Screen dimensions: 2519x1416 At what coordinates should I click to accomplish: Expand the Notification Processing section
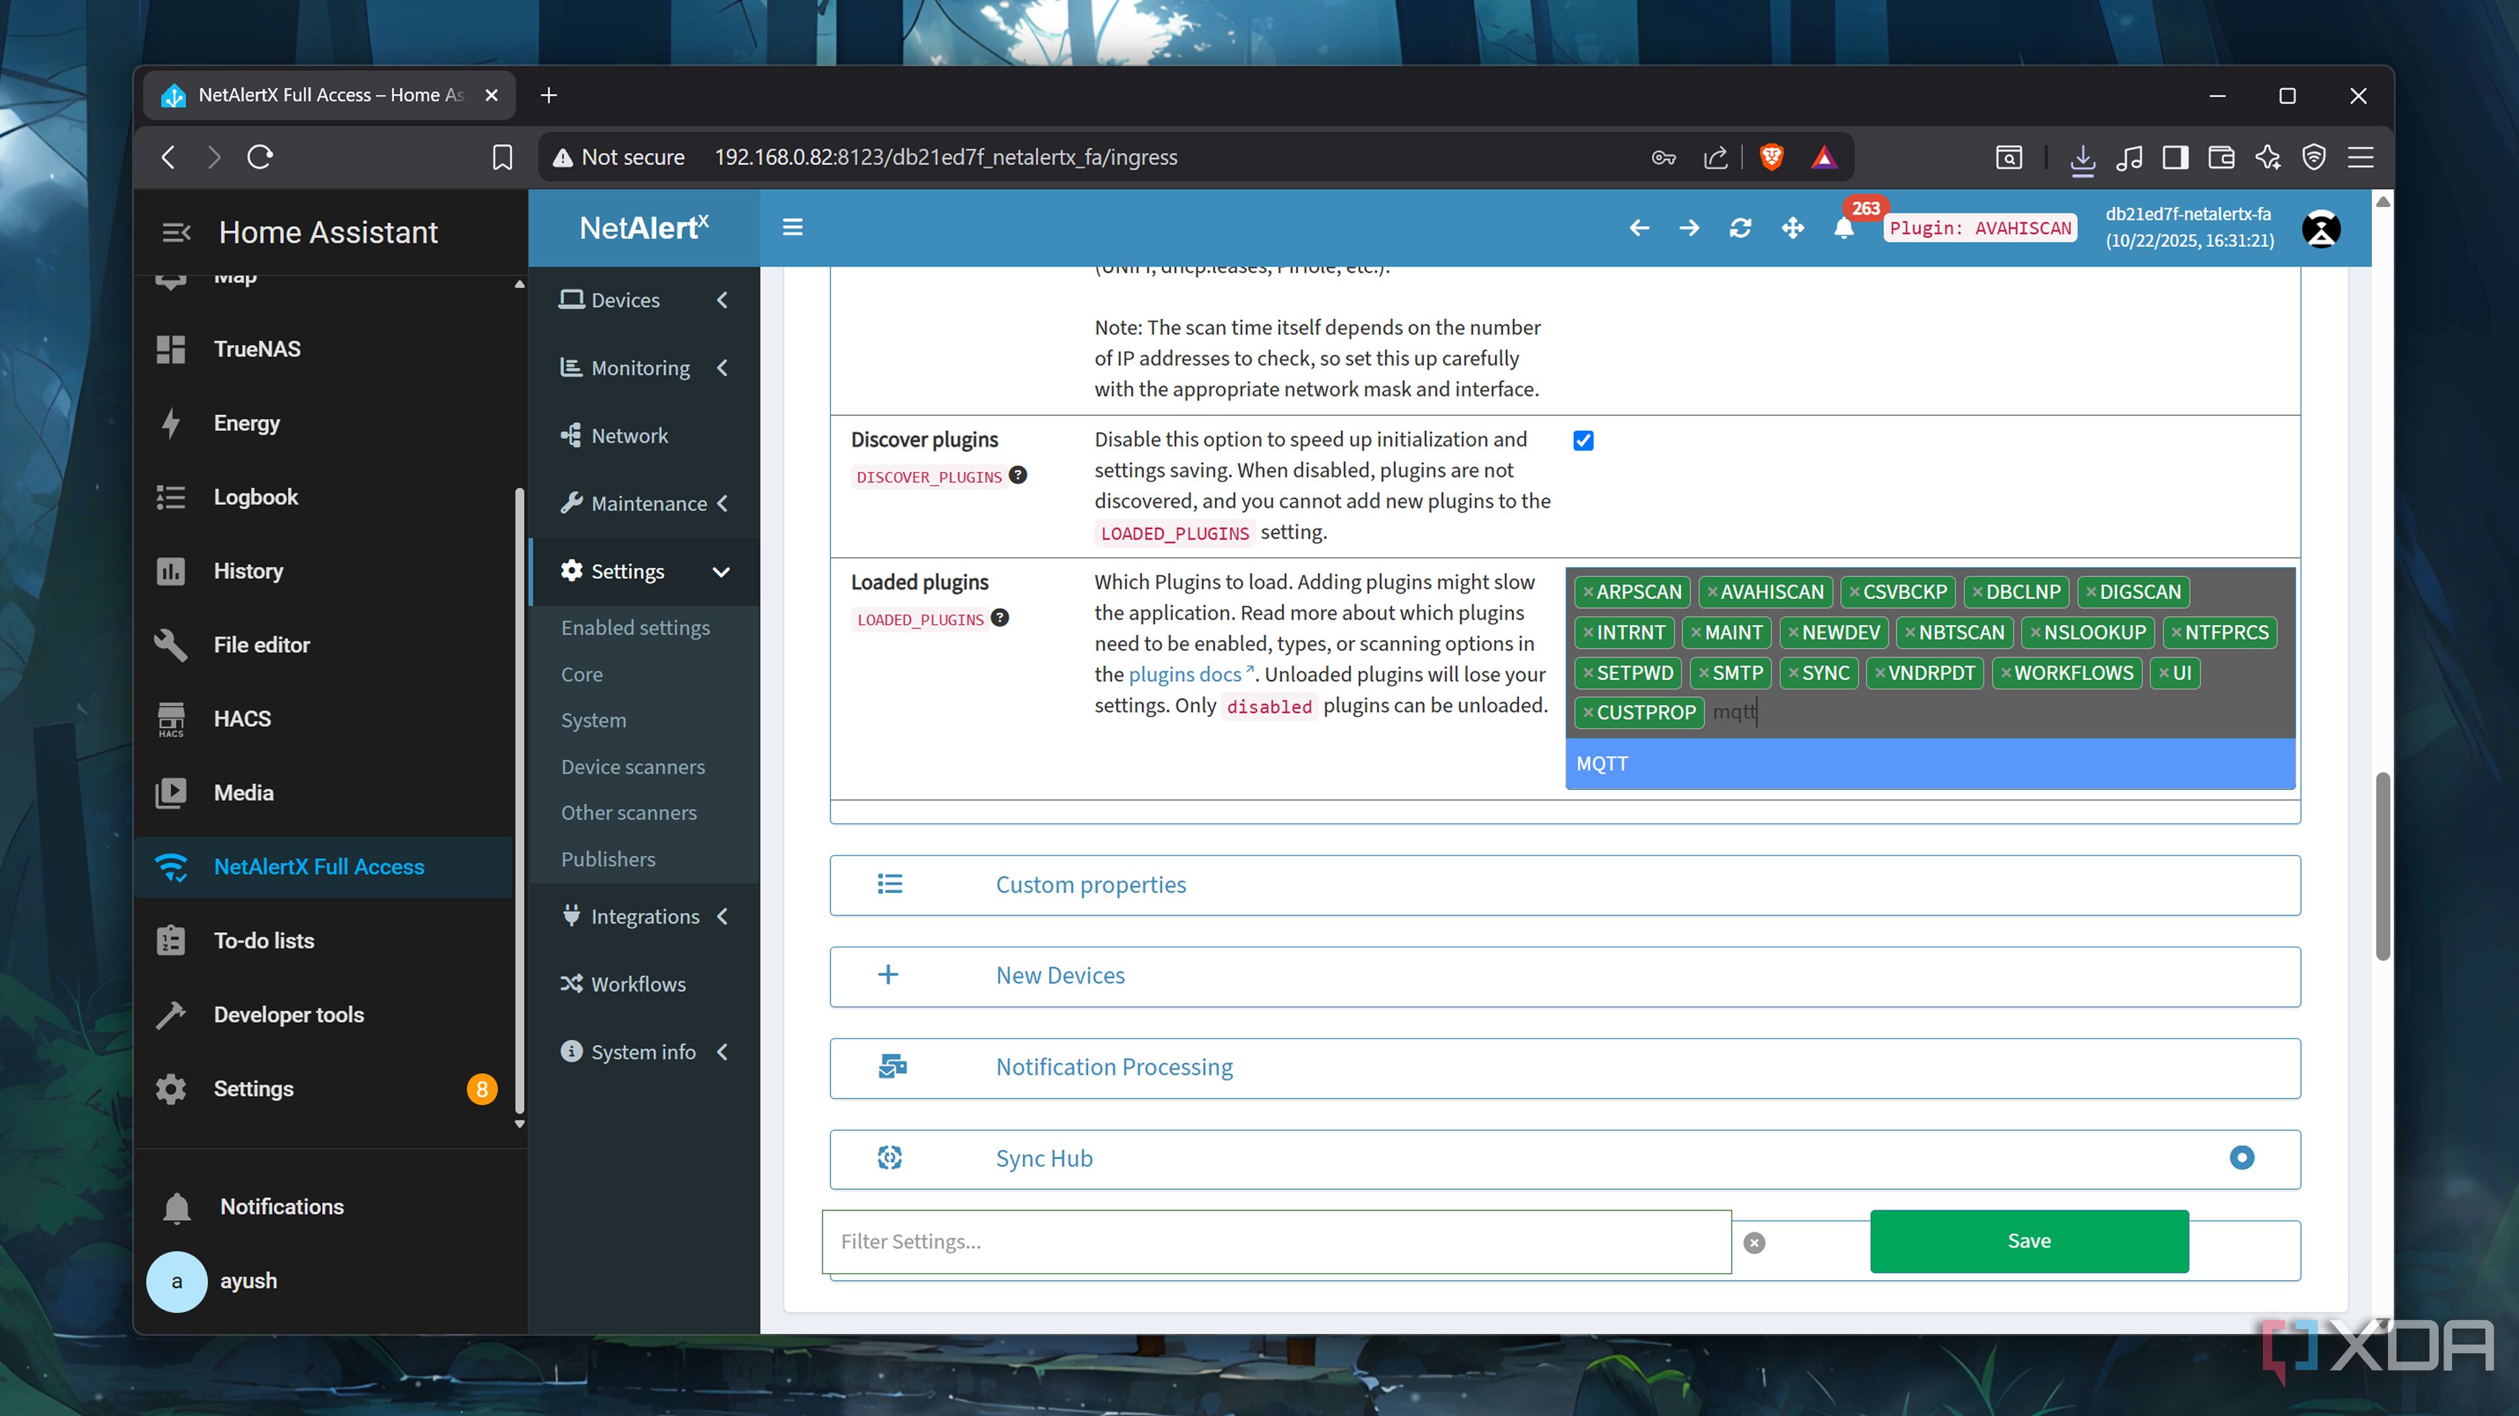click(x=1565, y=1068)
